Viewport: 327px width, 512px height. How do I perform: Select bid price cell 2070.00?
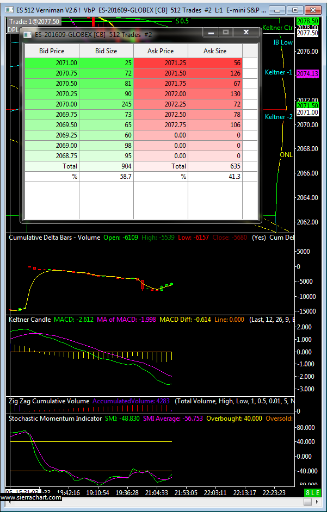click(x=52, y=104)
